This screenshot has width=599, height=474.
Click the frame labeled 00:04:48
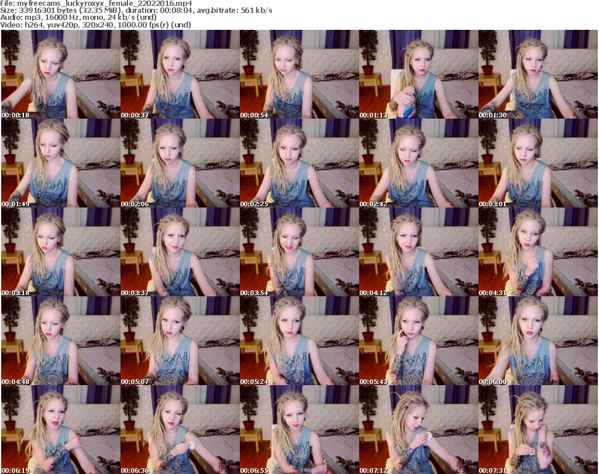61,341
